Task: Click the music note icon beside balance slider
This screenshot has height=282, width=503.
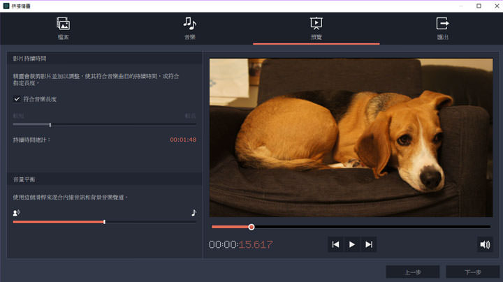Action: tap(194, 212)
